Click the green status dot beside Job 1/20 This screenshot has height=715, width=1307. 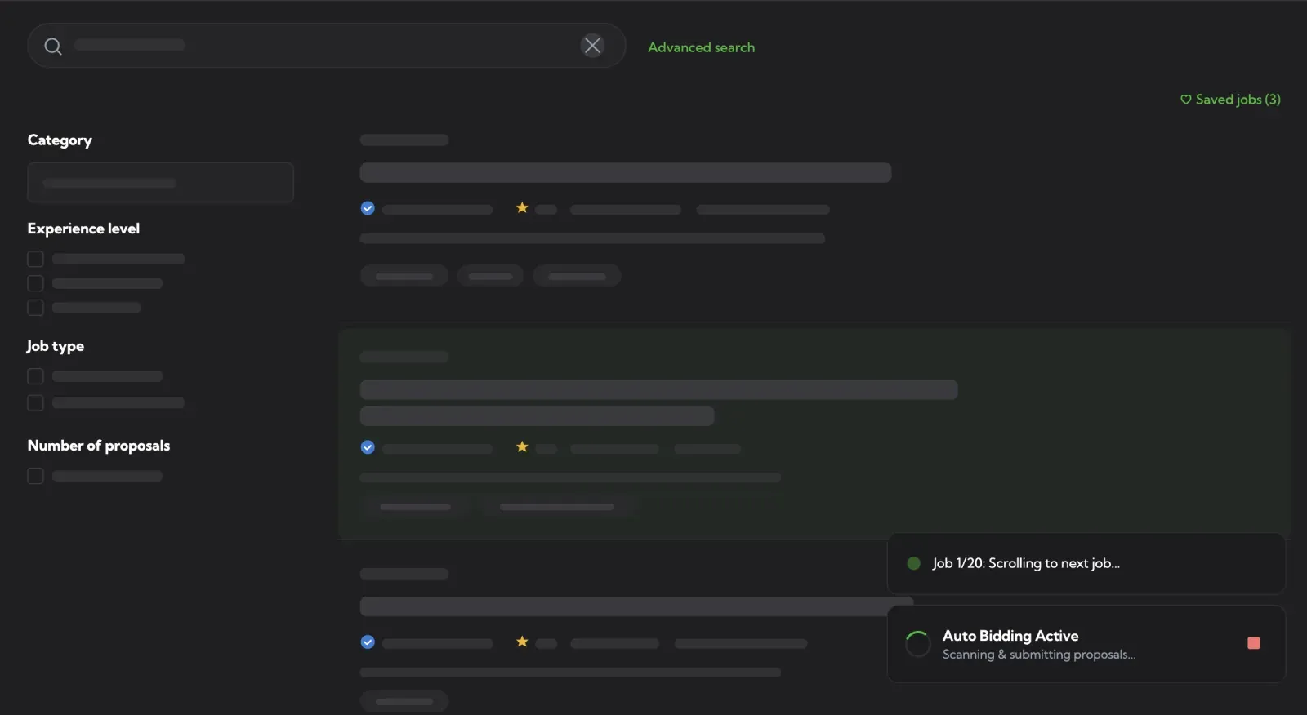click(x=914, y=563)
